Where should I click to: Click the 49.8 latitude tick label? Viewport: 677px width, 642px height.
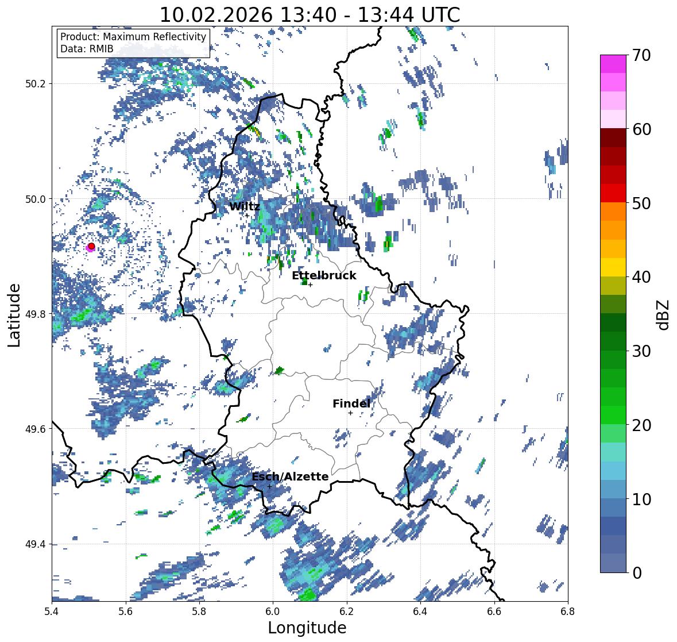35,314
